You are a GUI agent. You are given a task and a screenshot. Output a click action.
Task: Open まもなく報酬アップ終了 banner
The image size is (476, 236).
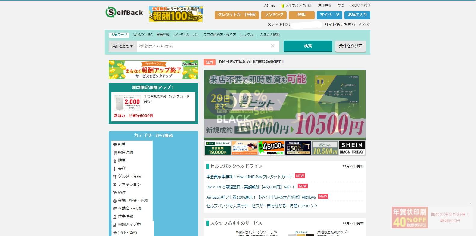[x=153, y=70]
